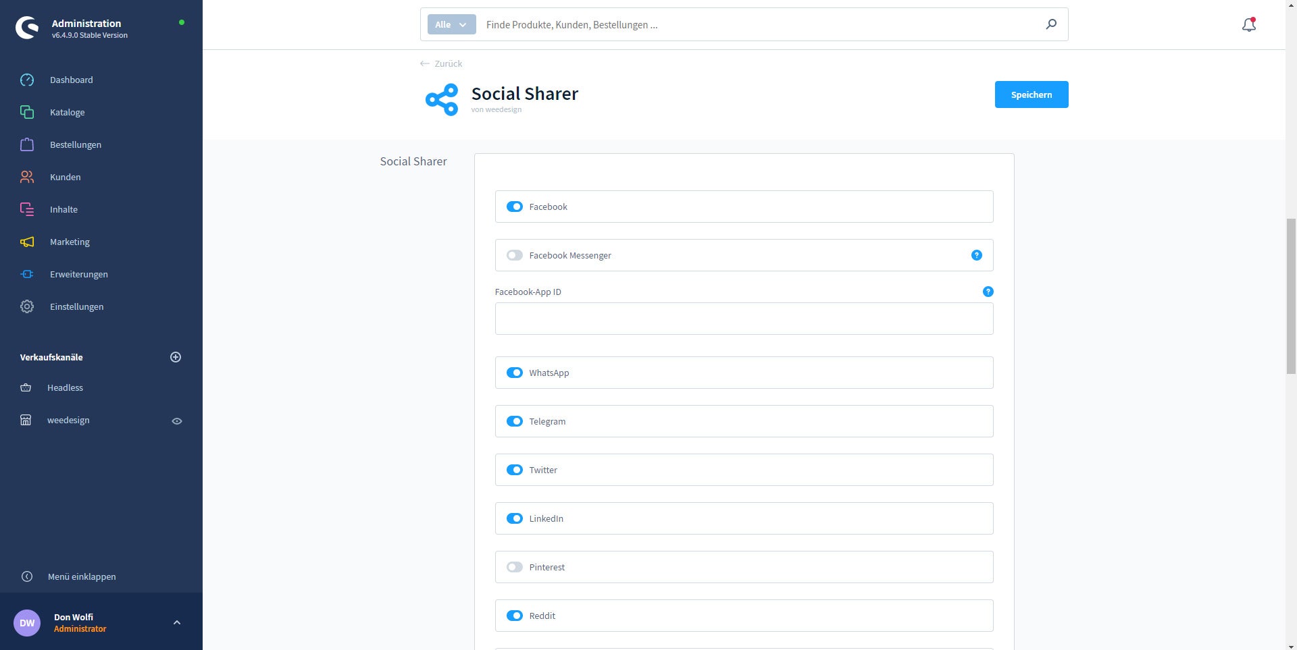Click the von weedesign subtitle

(x=497, y=109)
